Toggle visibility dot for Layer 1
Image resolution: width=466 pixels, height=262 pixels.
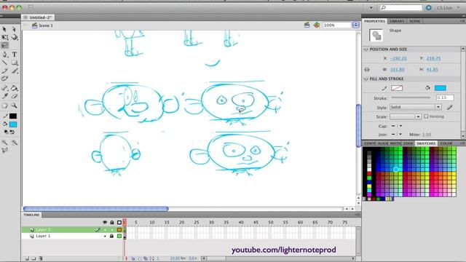[x=105, y=236]
